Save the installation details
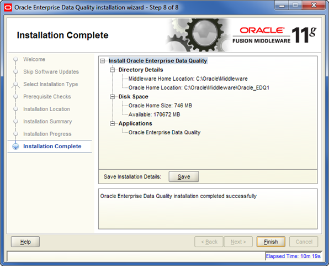Viewport: 329px width, 266px height. pos(184,176)
